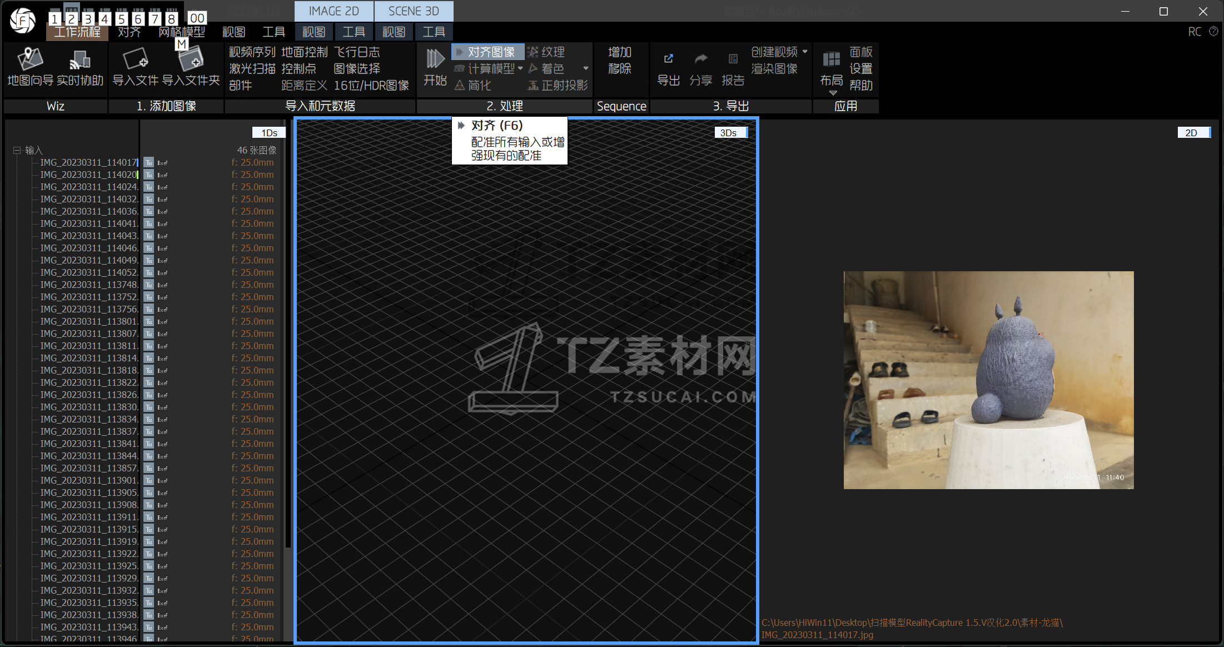Click the 图像选择 image selection button
The width and height of the screenshot is (1224, 647).
click(356, 68)
